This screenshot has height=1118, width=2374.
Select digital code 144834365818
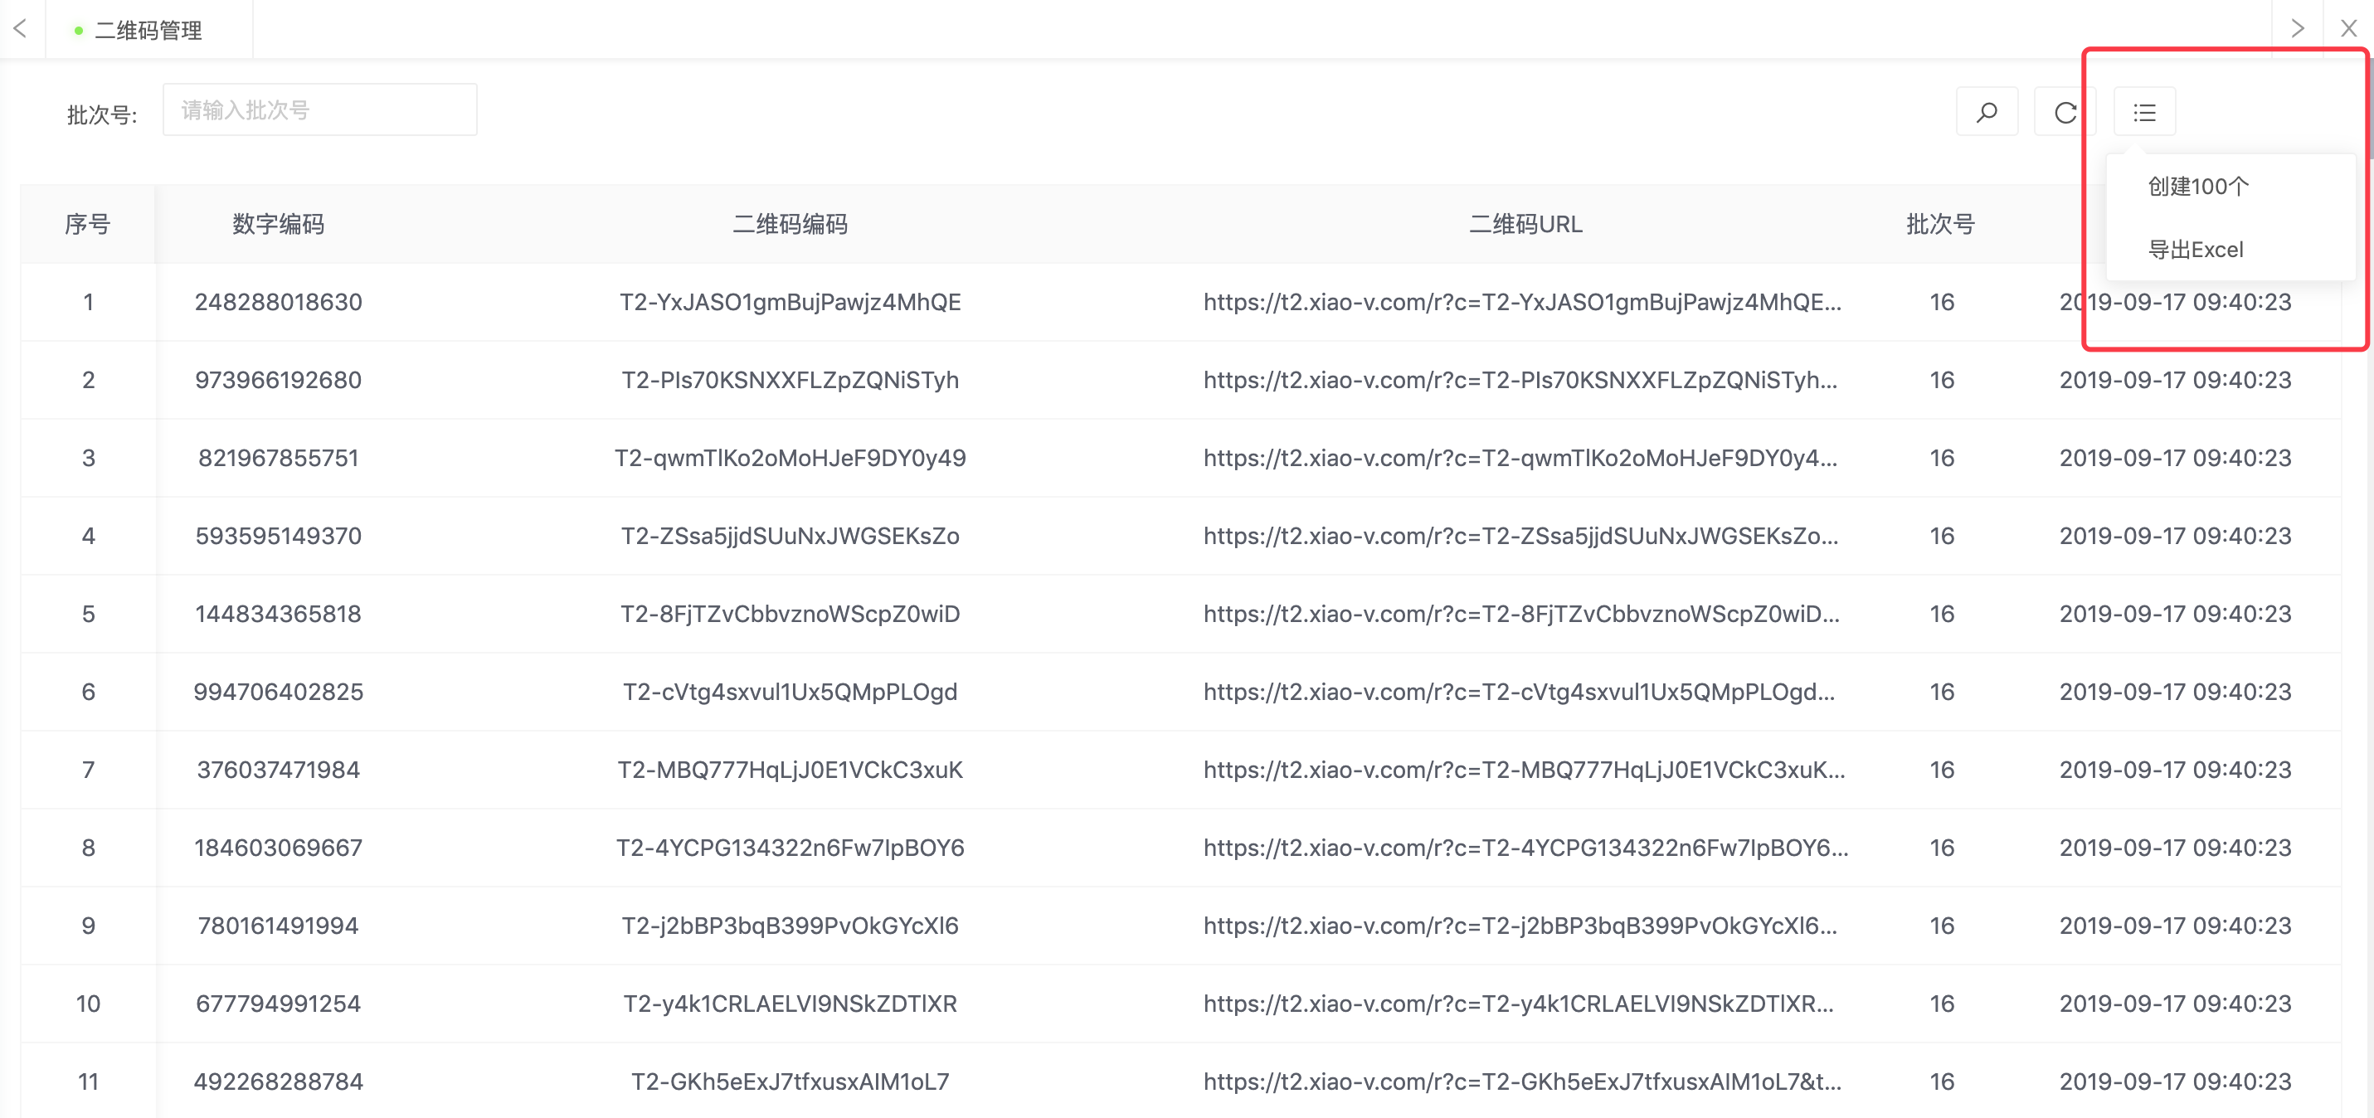[279, 614]
